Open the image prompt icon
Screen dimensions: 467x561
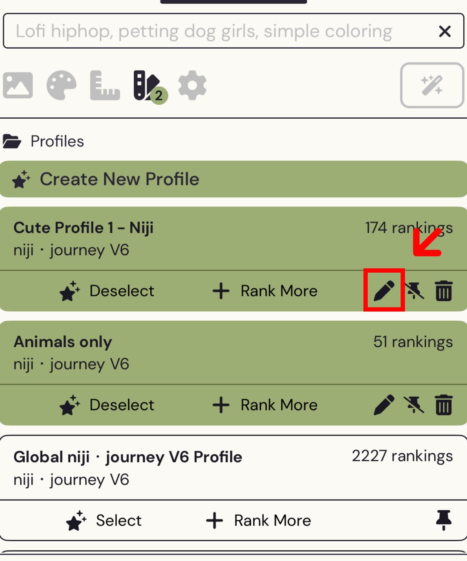pos(18,85)
